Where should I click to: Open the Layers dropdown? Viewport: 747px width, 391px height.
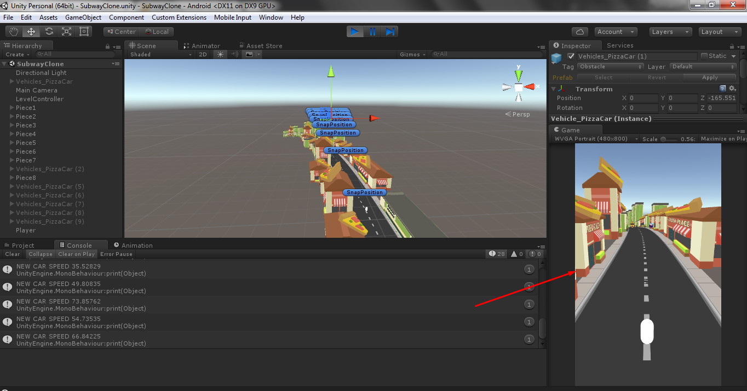pyautogui.click(x=671, y=32)
